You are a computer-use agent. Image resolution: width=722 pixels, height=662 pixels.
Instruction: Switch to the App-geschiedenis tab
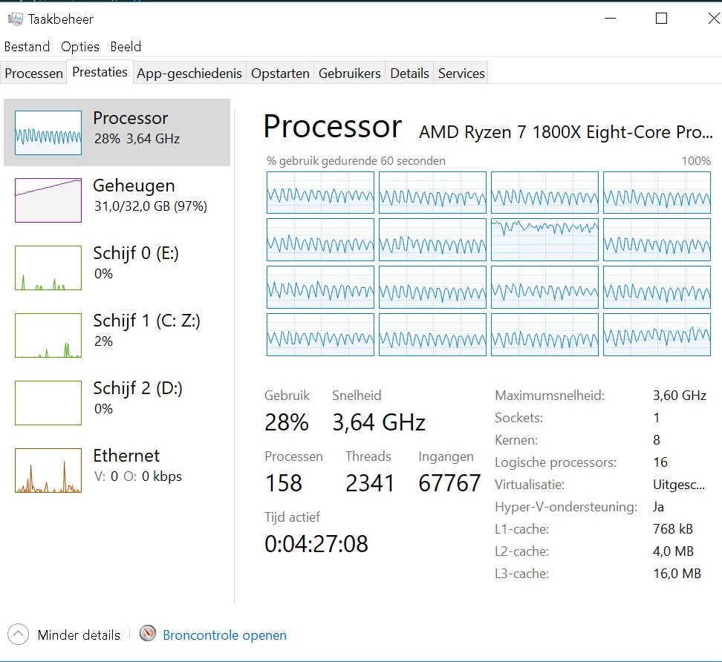[189, 73]
